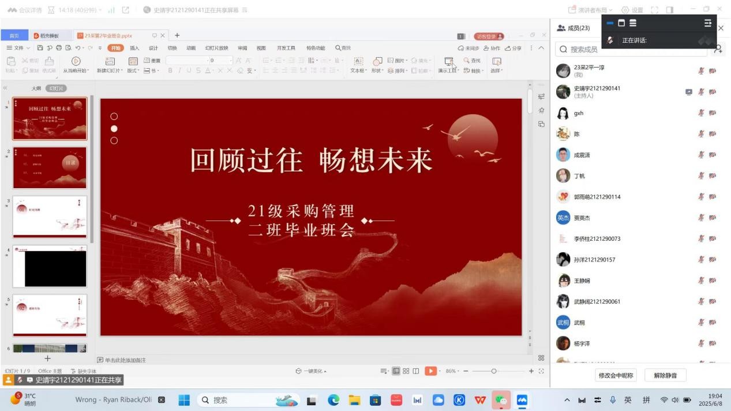Open the 幻灯片放映 ribbon tab
731x411 pixels.
click(x=216, y=48)
